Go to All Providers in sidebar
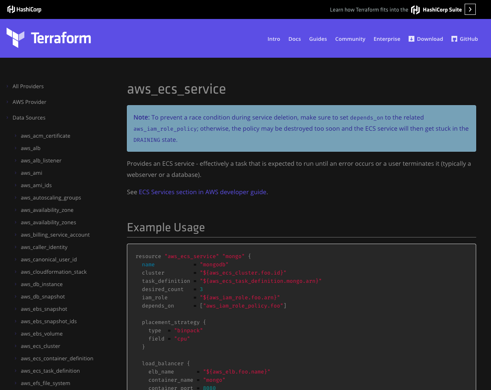 (28, 86)
